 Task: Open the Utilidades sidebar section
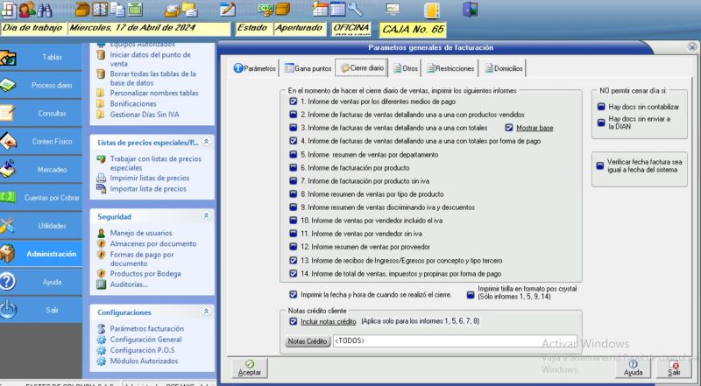(x=52, y=225)
